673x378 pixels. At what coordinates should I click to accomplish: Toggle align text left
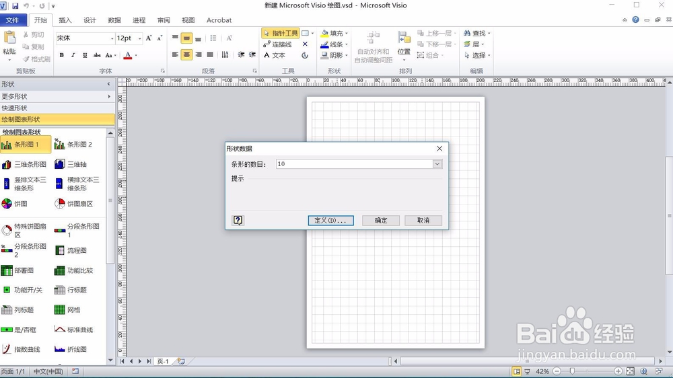[175, 54]
